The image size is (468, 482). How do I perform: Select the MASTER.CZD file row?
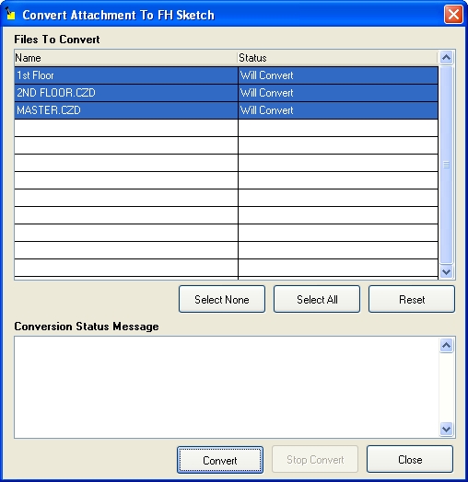click(x=226, y=110)
